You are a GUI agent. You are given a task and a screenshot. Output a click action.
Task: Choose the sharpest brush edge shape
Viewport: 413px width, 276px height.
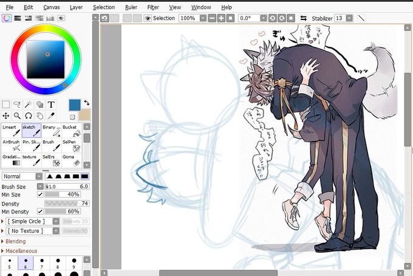50,176
